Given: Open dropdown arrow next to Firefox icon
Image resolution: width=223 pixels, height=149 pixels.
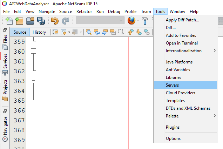Looking at the screenshot, I should pyautogui.click(x=138, y=21).
